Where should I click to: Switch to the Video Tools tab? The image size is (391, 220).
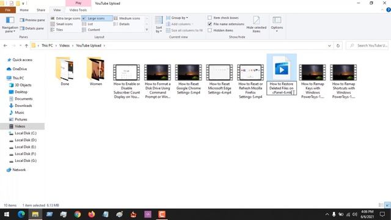point(78,10)
